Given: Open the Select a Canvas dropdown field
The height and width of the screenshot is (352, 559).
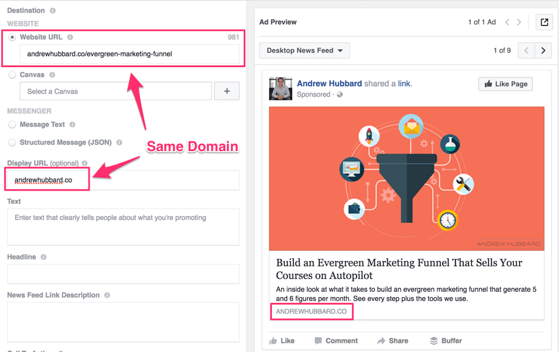Looking at the screenshot, I should click(116, 91).
